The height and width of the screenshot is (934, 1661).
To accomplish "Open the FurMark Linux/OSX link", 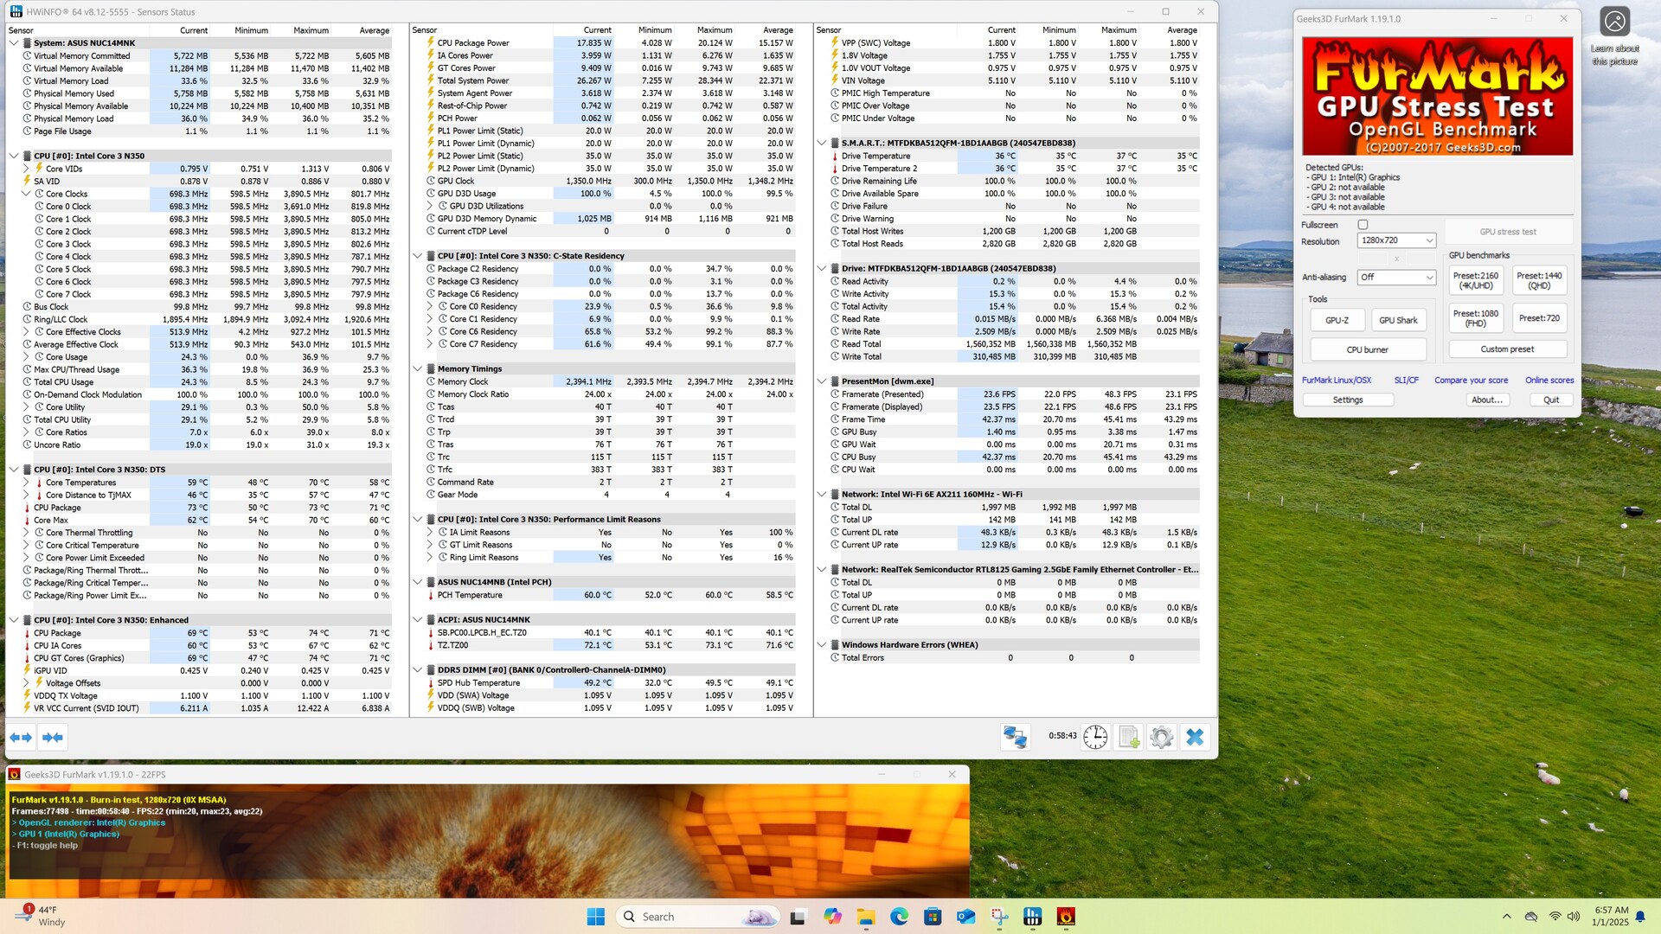I will pyautogui.click(x=1336, y=381).
